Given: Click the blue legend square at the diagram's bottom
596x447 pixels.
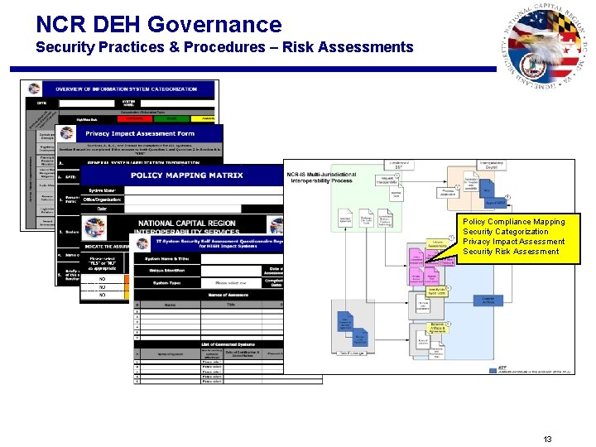Looking at the screenshot, I should click(493, 370).
